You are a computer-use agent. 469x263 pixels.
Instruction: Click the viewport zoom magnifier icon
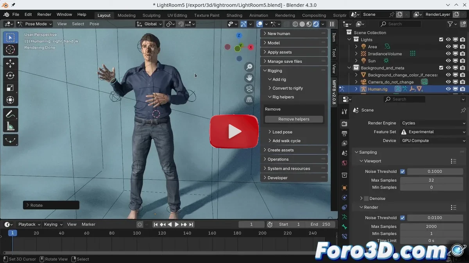249,67
